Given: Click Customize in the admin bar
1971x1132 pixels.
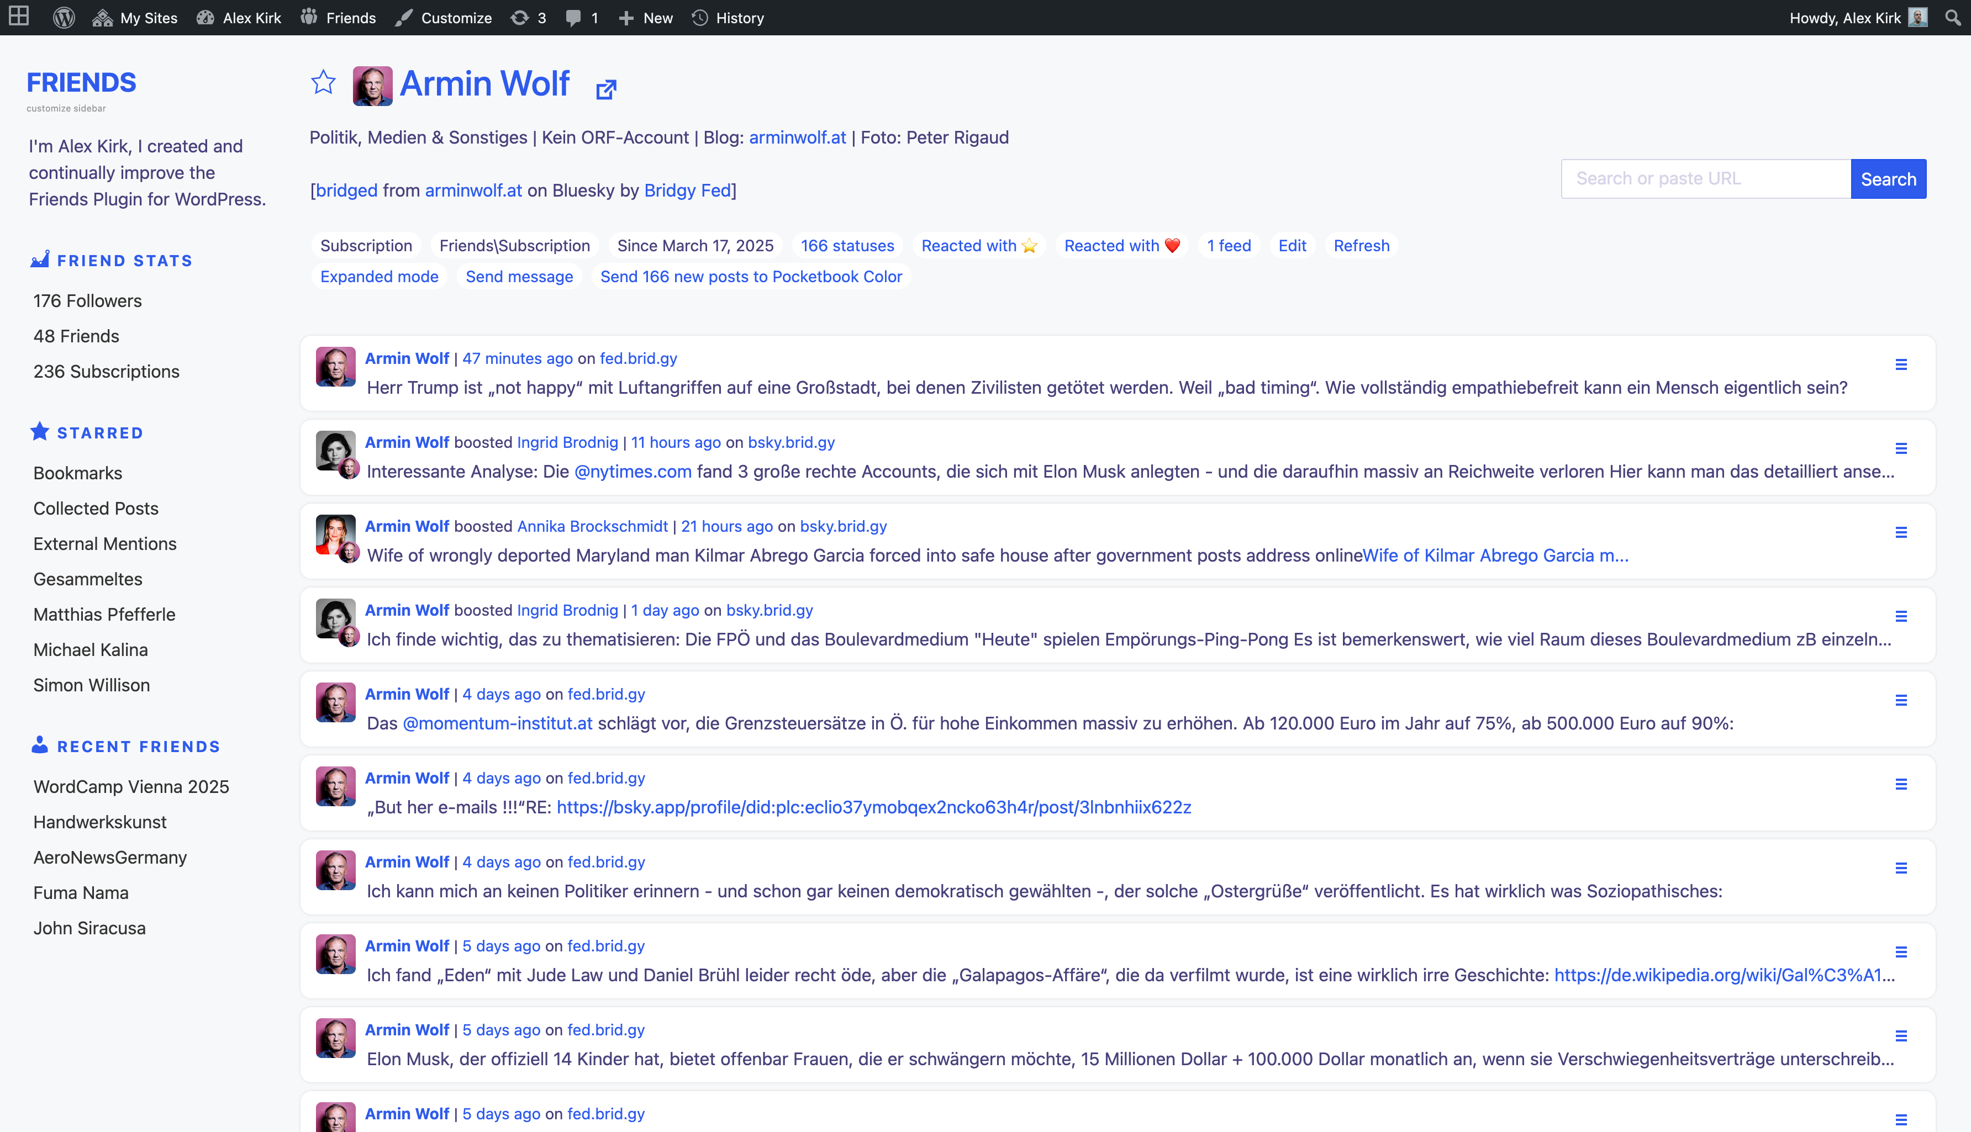Looking at the screenshot, I should (x=443, y=17).
